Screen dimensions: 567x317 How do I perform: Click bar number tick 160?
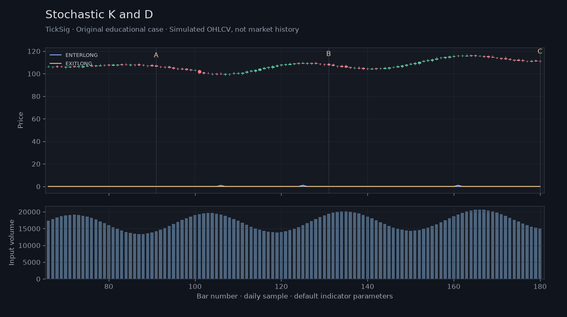point(454,286)
